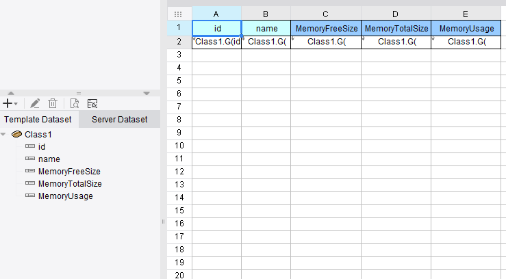Click the MemoryTotalSize field icon
This screenshot has width=506, height=279.
(x=30, y=183)
